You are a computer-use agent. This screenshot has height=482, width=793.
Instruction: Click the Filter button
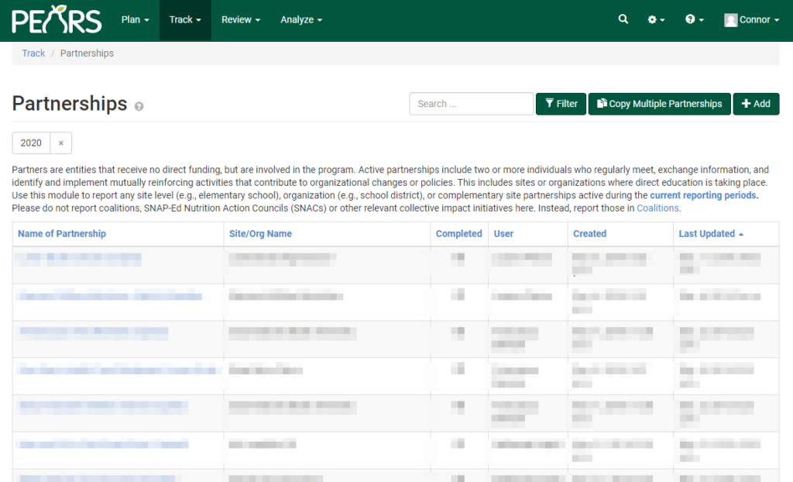pos(561,104)
